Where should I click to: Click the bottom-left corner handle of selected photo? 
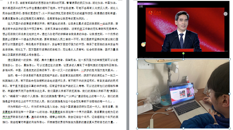pos(137,128)
